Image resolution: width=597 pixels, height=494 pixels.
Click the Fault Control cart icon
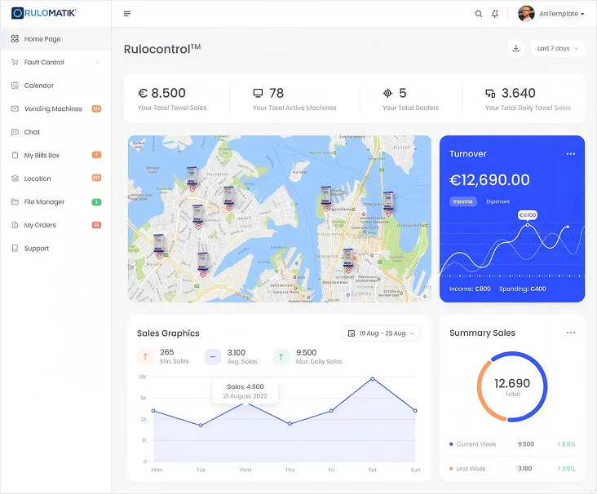point(15,62)
